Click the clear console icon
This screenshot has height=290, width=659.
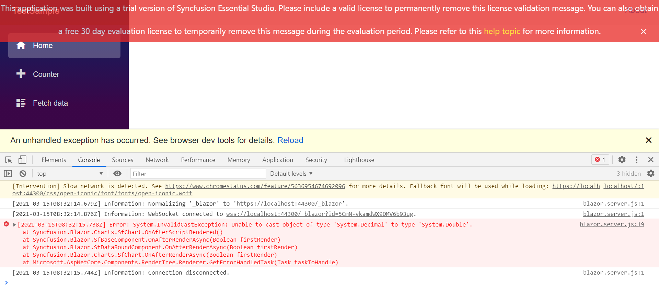(23, 174)
